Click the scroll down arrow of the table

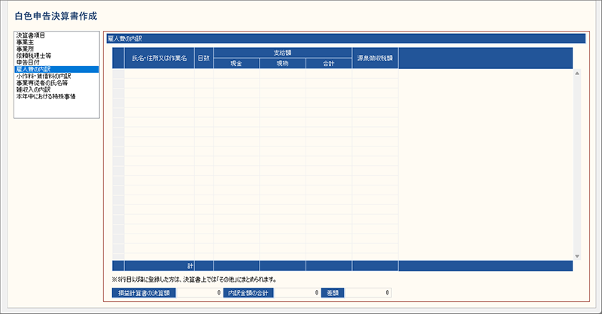tap(577, 256)
